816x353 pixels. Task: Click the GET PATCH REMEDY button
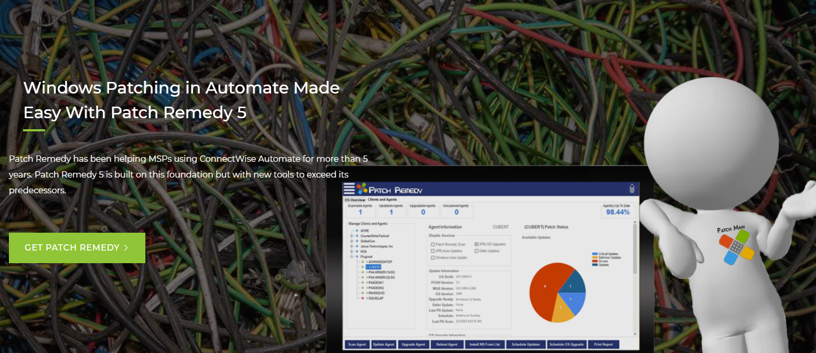77,247
